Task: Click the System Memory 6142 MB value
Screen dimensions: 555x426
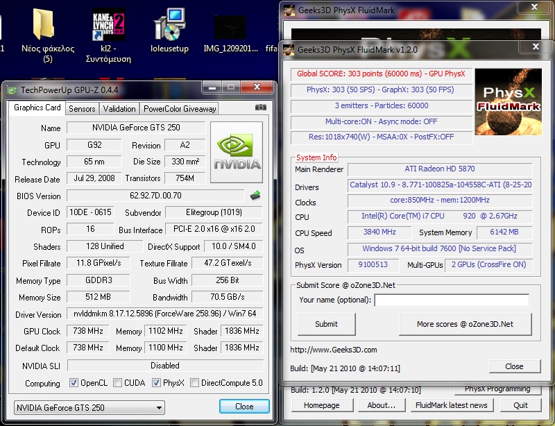Action: click(504, 232)
